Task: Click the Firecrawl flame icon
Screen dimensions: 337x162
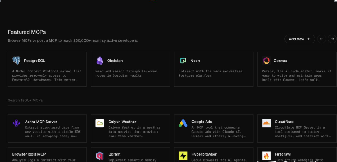Action: 266,156
